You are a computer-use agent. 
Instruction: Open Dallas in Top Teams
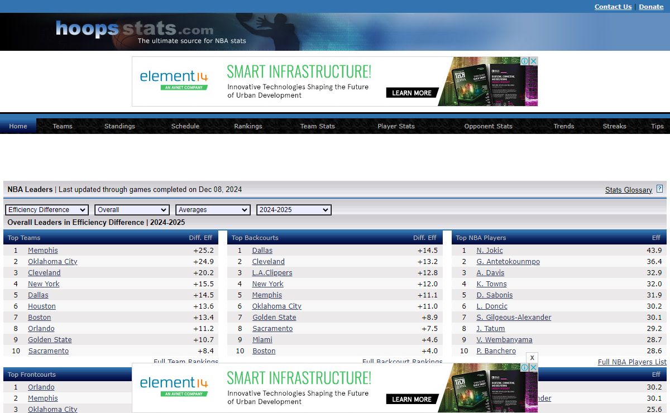click(x=38, y=295)
